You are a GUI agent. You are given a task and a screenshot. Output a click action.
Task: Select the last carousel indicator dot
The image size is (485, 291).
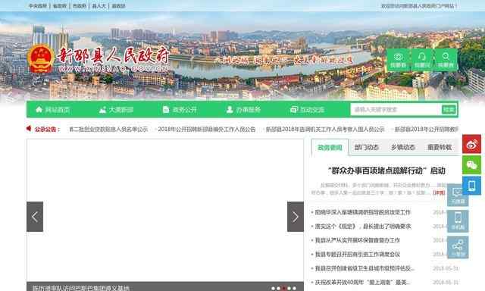pyautogui.click(x=294, y=288)
